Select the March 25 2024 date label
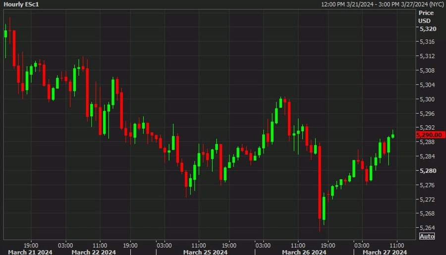446x255 pixels. pyautogui.click(x=205, y=252)
